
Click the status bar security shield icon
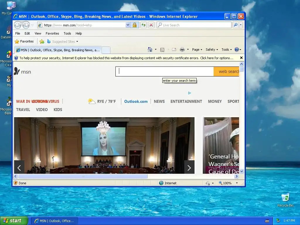click(16, 183)
